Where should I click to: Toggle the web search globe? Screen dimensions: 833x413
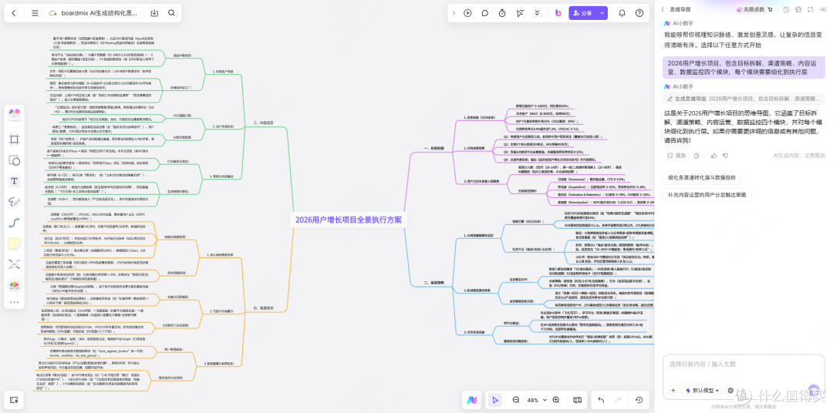pyautogui.click(x=731, y=390)
